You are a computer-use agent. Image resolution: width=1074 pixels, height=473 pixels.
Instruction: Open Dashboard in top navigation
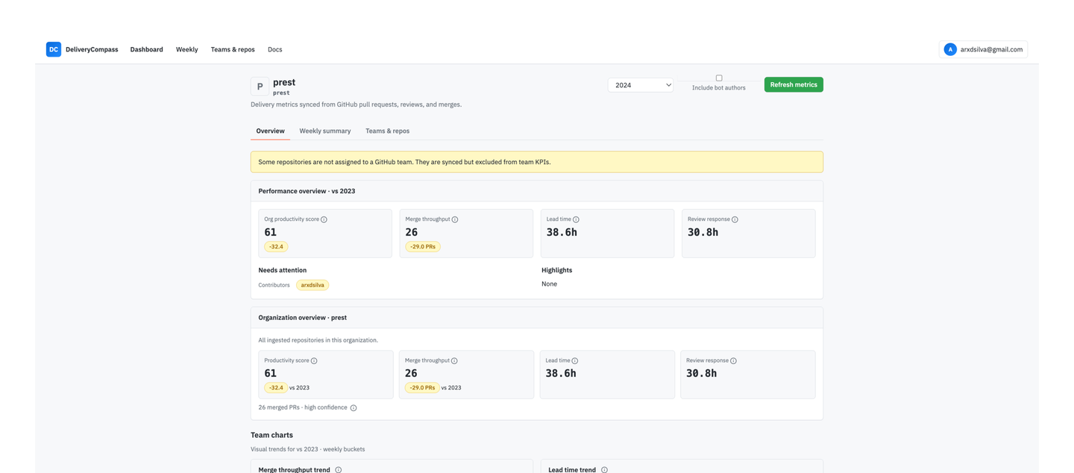coord(146,49)
